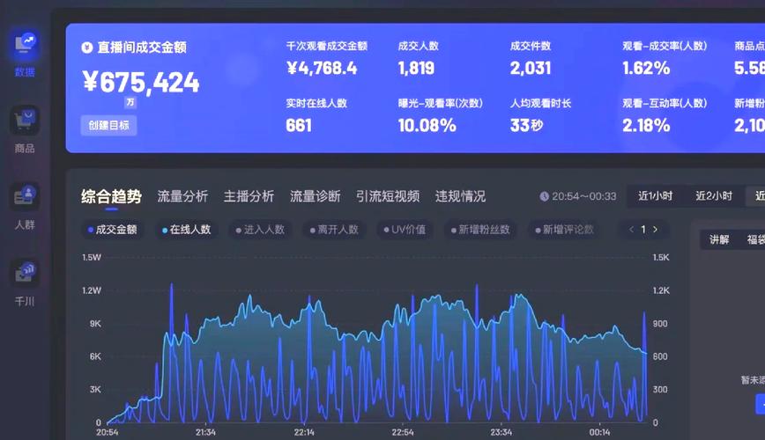
Task: Click the 成交件数 value 2,031
Action: point(531,69)
